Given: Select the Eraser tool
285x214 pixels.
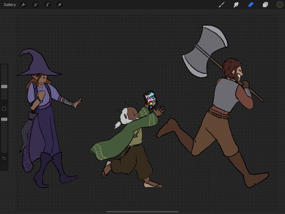Looking at the screenshot, I should 251,5.
